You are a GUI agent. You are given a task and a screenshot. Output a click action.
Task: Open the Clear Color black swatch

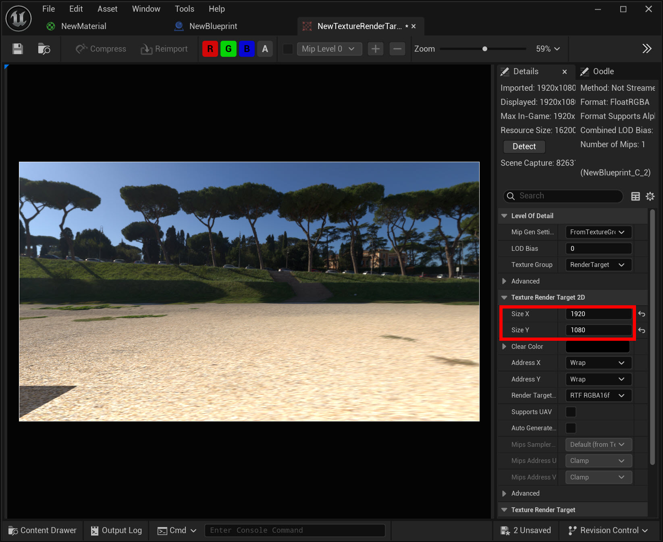pos(598,346)
